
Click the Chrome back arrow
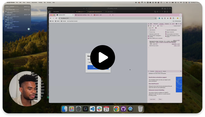click(x=51, y=18)
